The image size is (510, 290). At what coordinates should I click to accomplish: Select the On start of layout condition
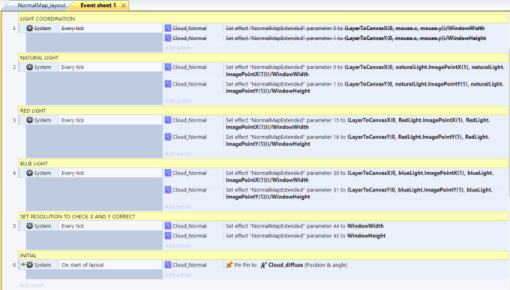[82, 265]
